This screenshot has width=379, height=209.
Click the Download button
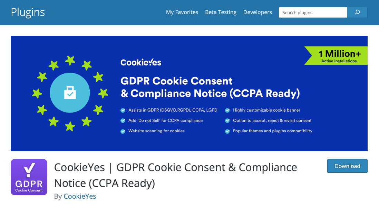(347, 166)
